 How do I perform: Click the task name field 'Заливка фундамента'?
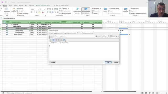75,36
